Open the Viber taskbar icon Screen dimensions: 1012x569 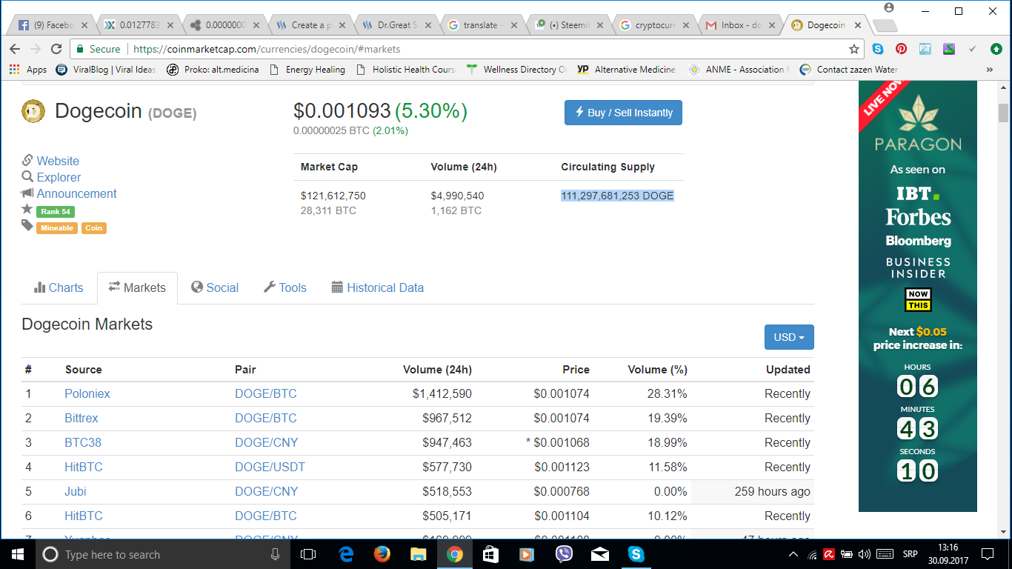click(x=564, y=553)
